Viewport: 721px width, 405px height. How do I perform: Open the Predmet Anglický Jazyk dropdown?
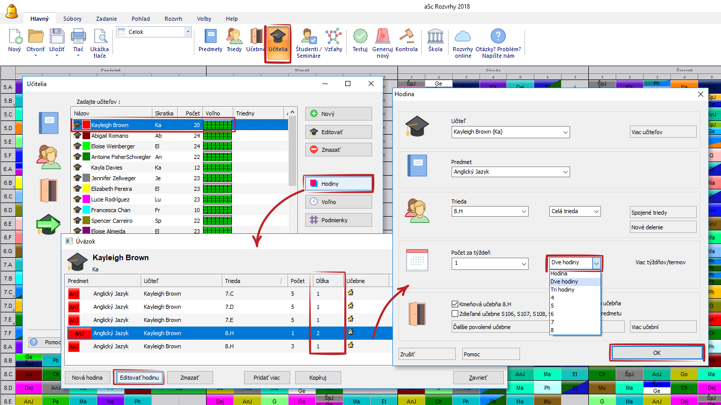coord(565,172)
